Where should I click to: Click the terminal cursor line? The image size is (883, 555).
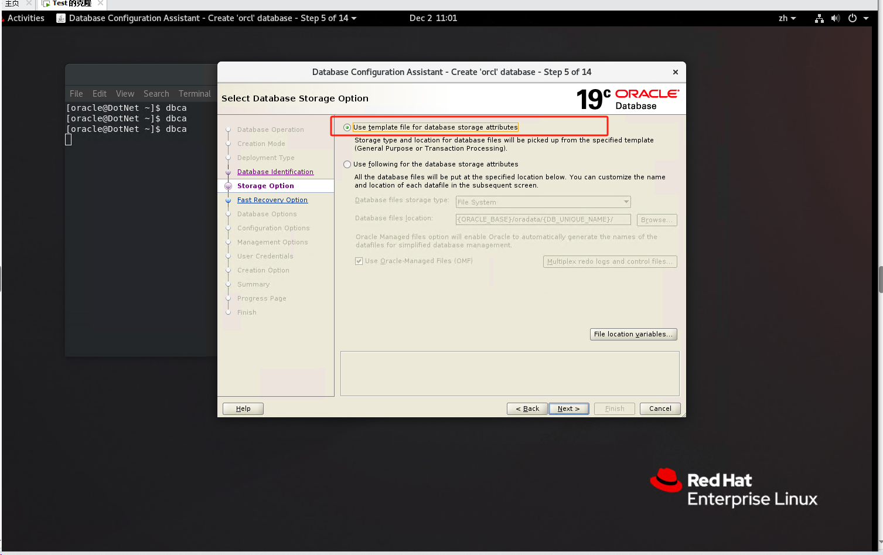point(68,139)
